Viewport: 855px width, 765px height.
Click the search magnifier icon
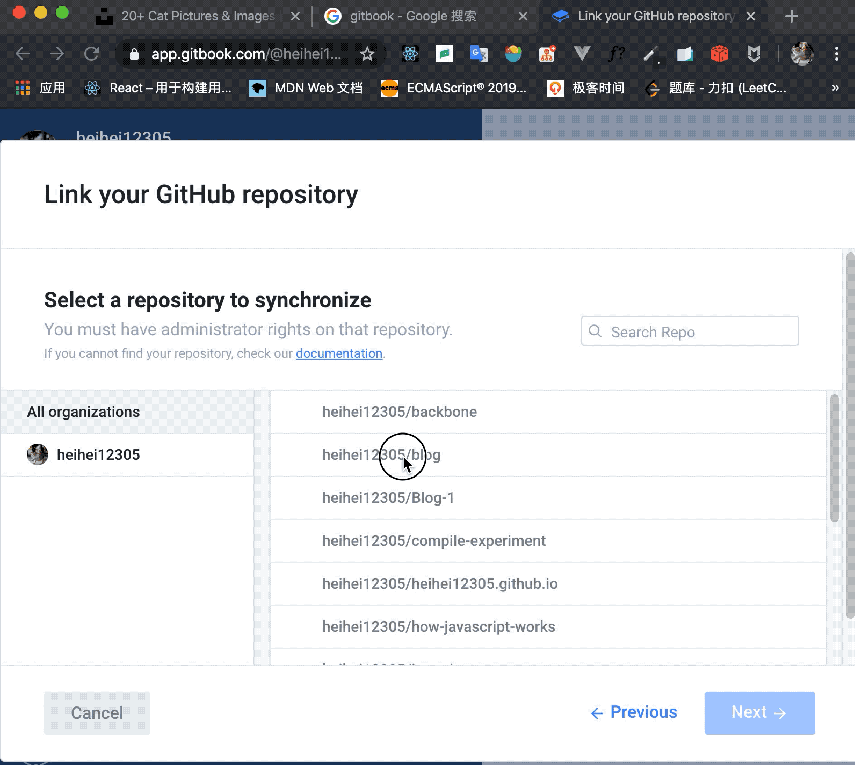[595, 331]
